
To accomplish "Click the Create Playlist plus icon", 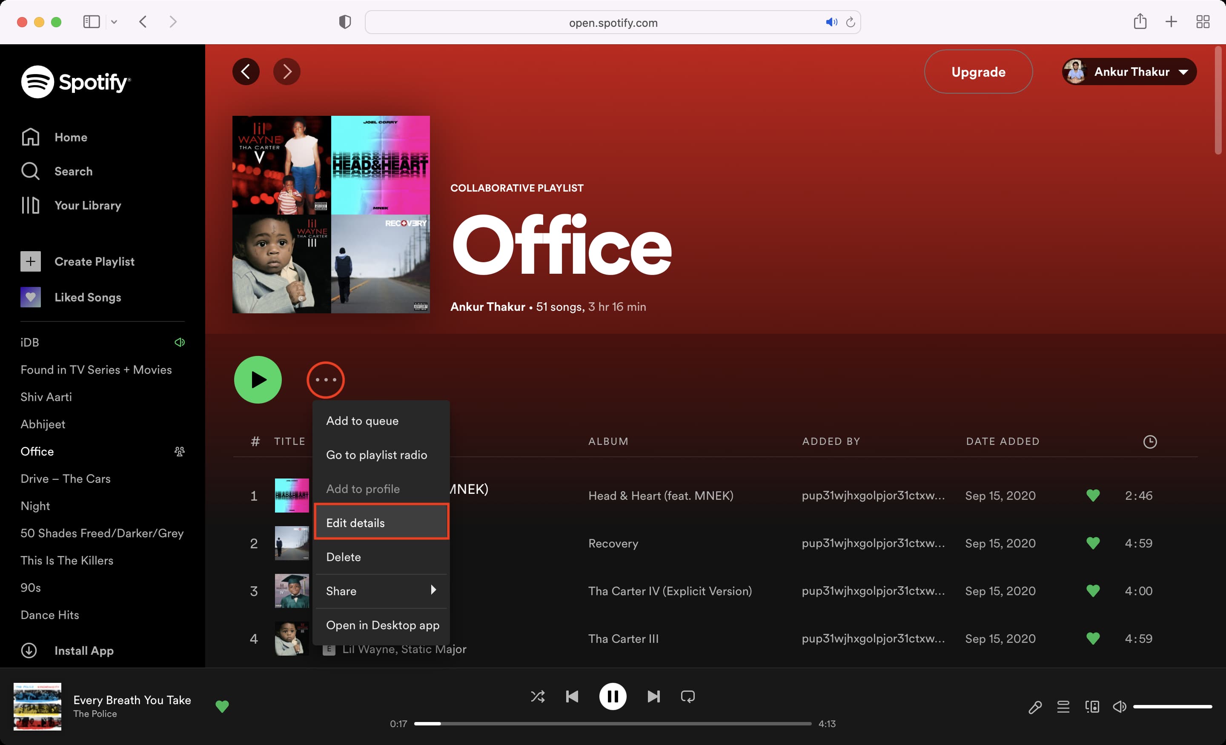I will coord(30,261).
